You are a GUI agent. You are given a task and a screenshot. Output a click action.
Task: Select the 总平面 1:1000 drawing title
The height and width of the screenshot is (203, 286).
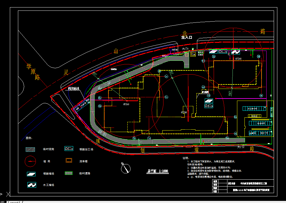158,171
